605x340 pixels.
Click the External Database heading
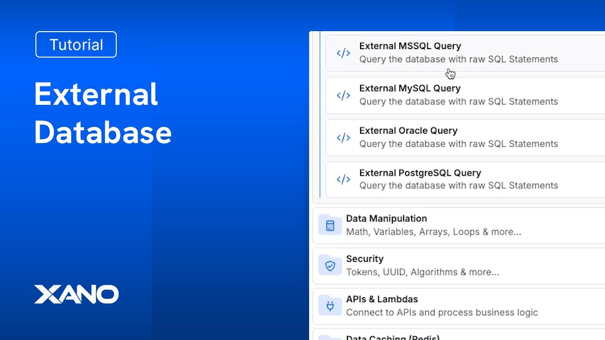(x=103, y=113)
